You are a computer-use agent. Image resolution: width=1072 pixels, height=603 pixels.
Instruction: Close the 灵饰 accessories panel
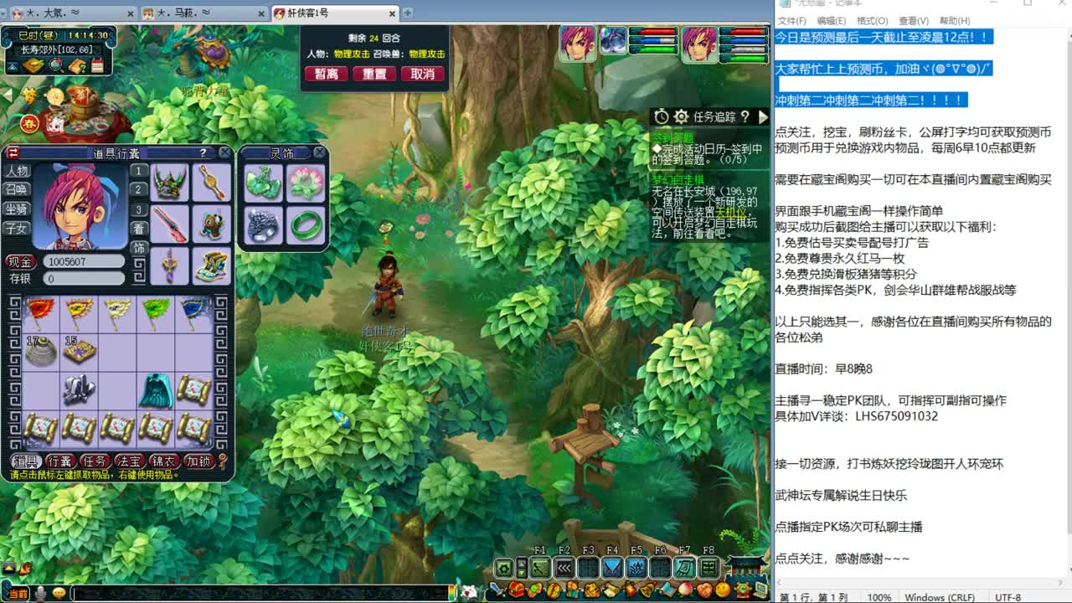pyautogui.click(x=319, y=153)
